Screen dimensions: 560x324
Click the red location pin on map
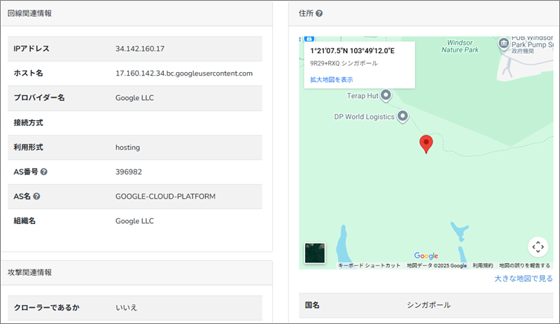coord(426,144)
